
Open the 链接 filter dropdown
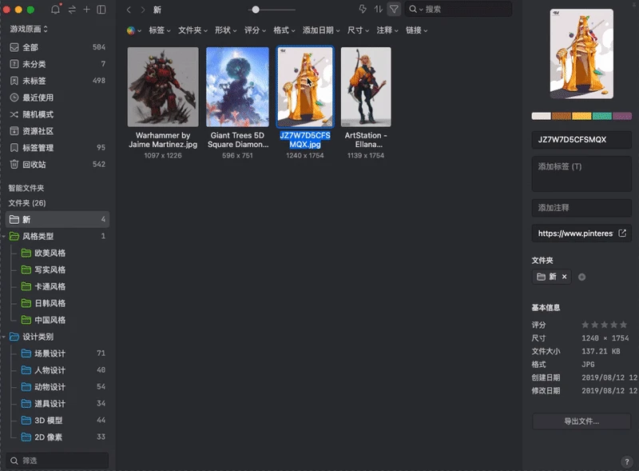[417, 30]
